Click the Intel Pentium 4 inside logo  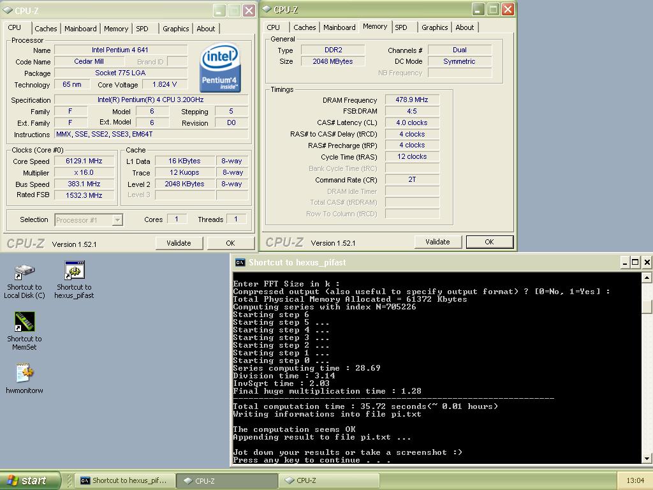pyautogui.click(x=219, y=68)
